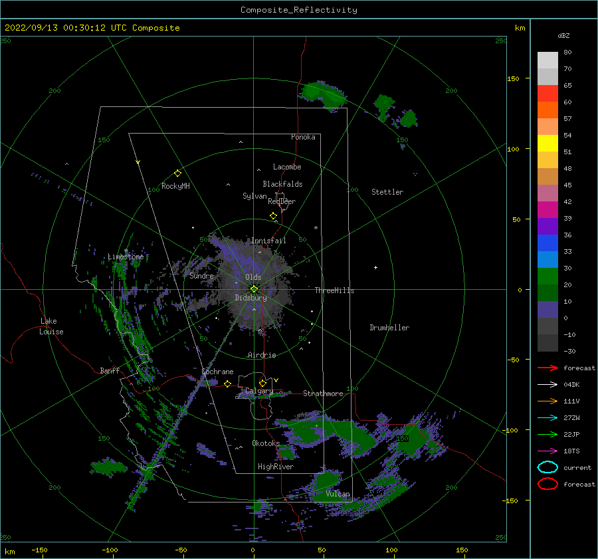The height and width of the screenshot is (559, 598).
Task: Click the yellow radar site marker near Didsbury
Action: [254, 289]
